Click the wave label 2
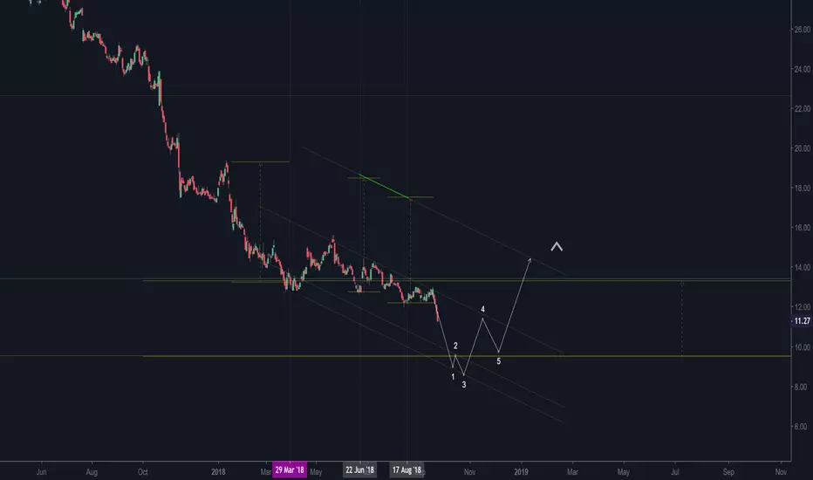 (455, 346)
